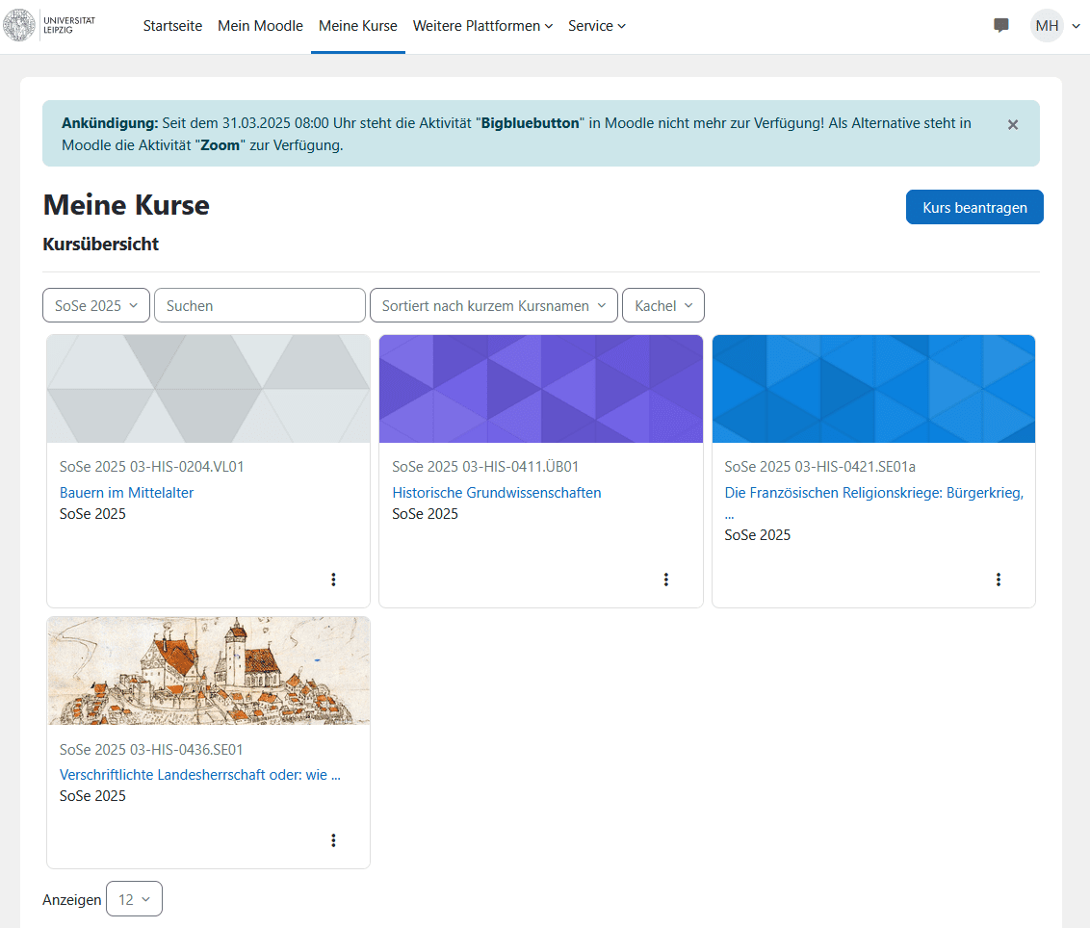Click the grey hexagon Bauern im Mittelalter thumbnail
This screenshot has width=1090, height=928.
pyautogui.click(x=209, y=389)
